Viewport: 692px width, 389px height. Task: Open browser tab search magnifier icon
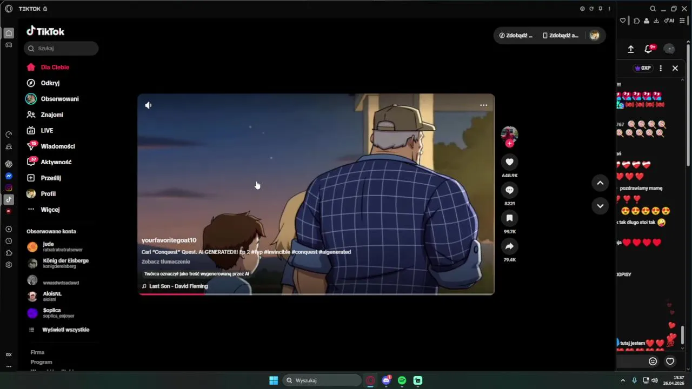[x=653, y=9]
